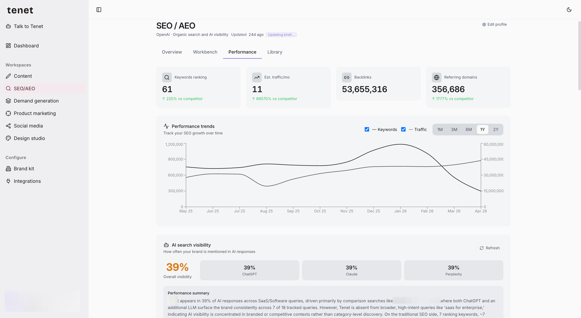Open Design studio workspace

[44, 138]
